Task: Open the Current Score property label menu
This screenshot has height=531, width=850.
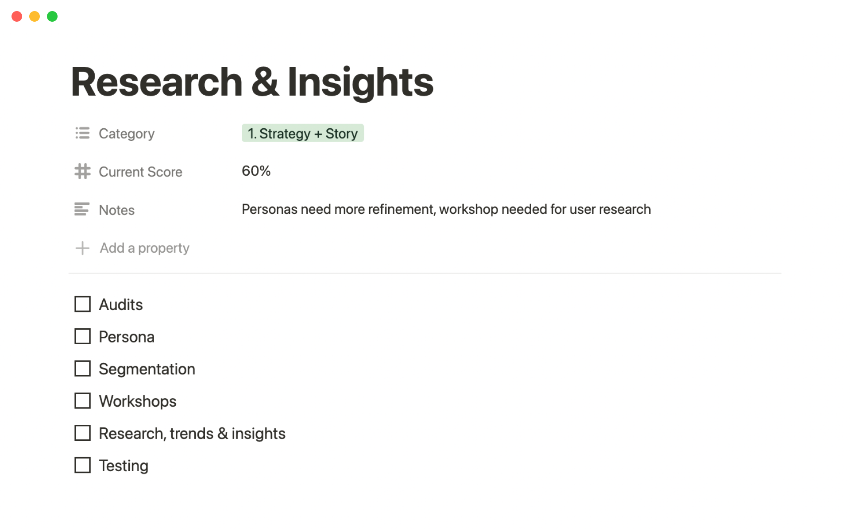Action: click(x=140, y=172)
